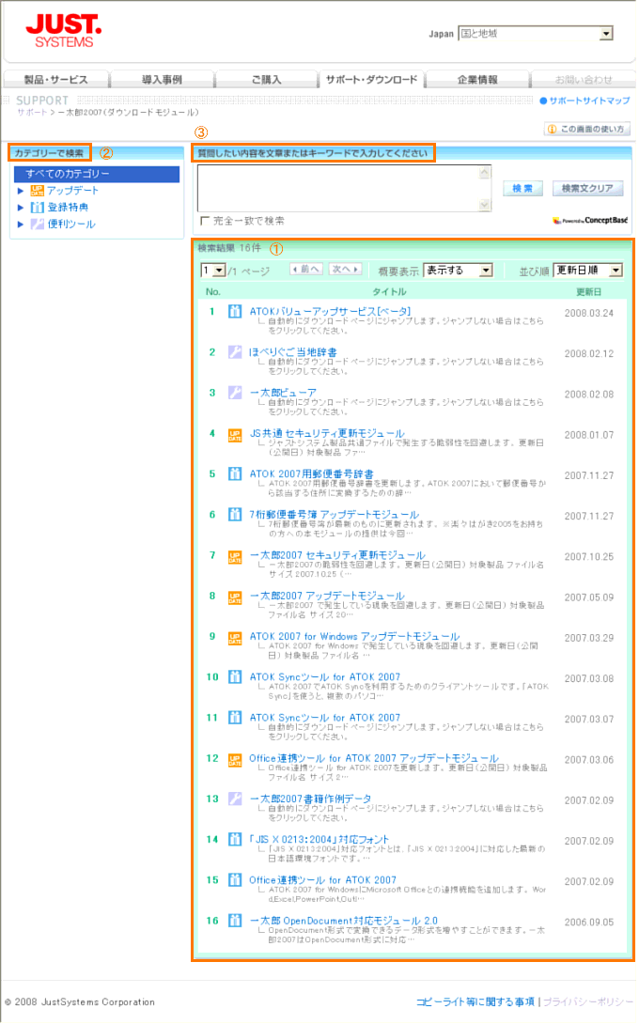Click the search box scrollbar down arrow
Image resolution: width=639 pixels, height=1024 pixels.
click(485, 205)
